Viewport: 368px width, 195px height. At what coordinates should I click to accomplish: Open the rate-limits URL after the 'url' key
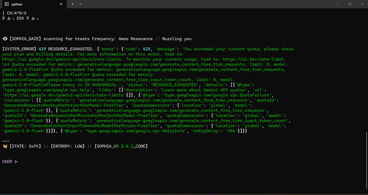tap(64, 95)
